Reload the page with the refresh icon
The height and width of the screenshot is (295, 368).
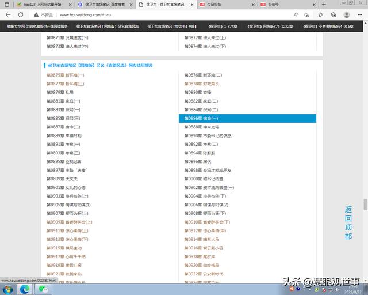21,14
